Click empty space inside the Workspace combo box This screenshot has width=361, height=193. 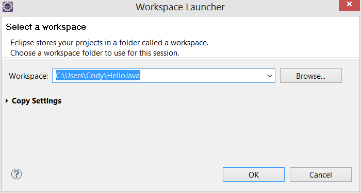203,76
